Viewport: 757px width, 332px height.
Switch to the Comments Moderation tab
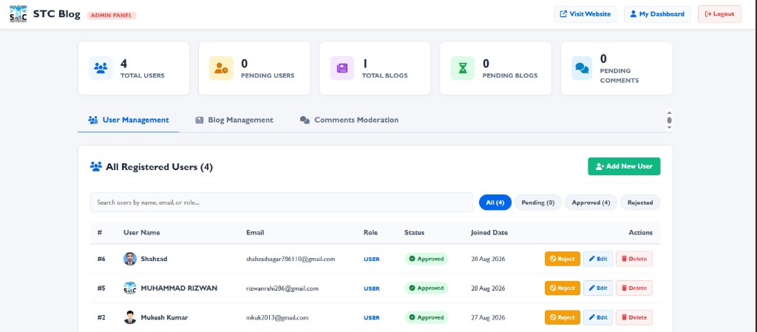click(349, 121)
